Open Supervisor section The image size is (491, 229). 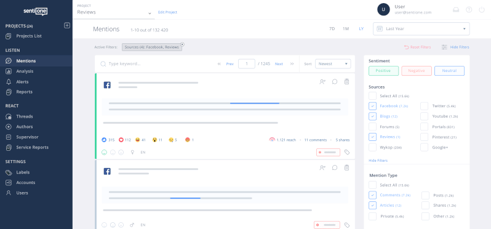(x=22, y=137)
